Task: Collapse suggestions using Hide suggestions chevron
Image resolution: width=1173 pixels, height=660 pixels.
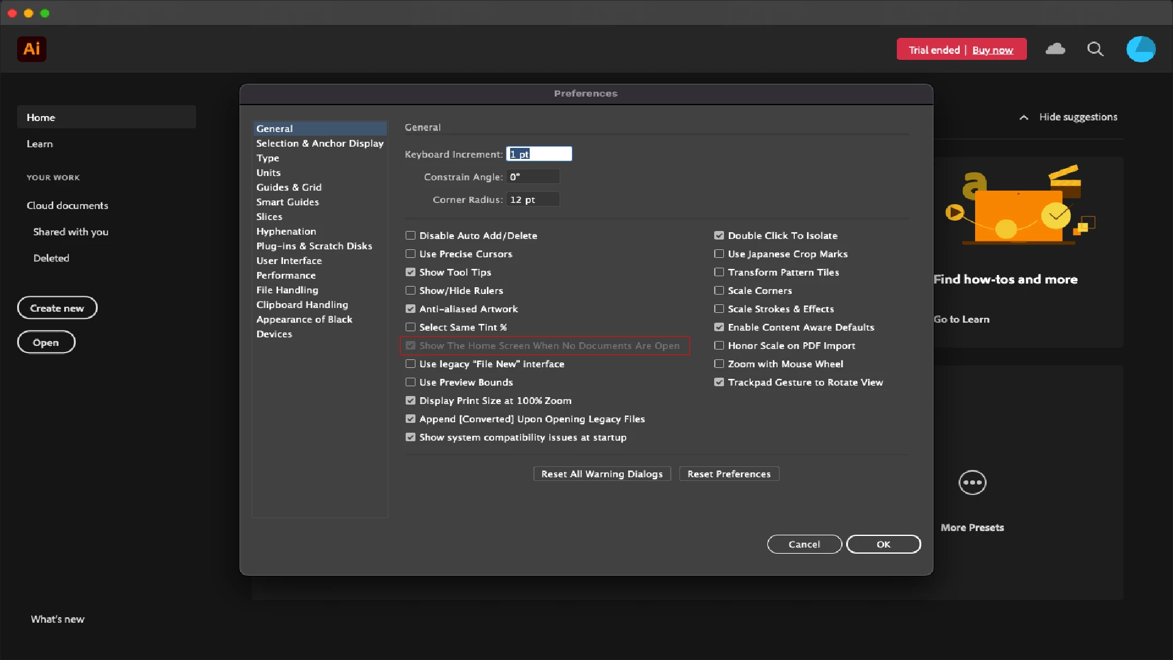Action: [x=1024, y=117]
